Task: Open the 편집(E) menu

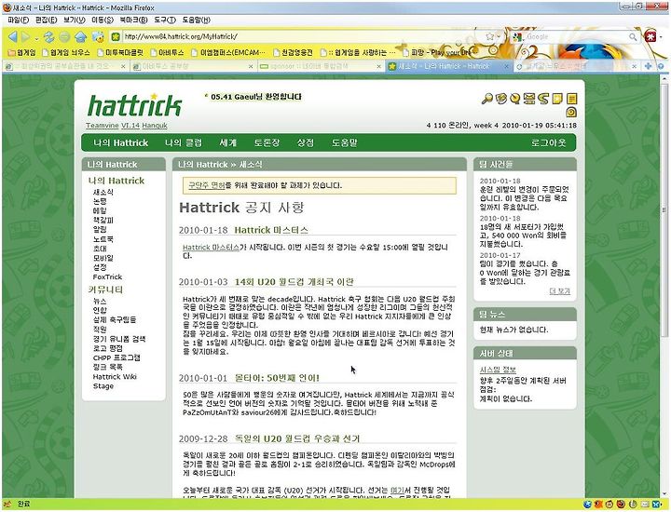Action: point(47,20)
